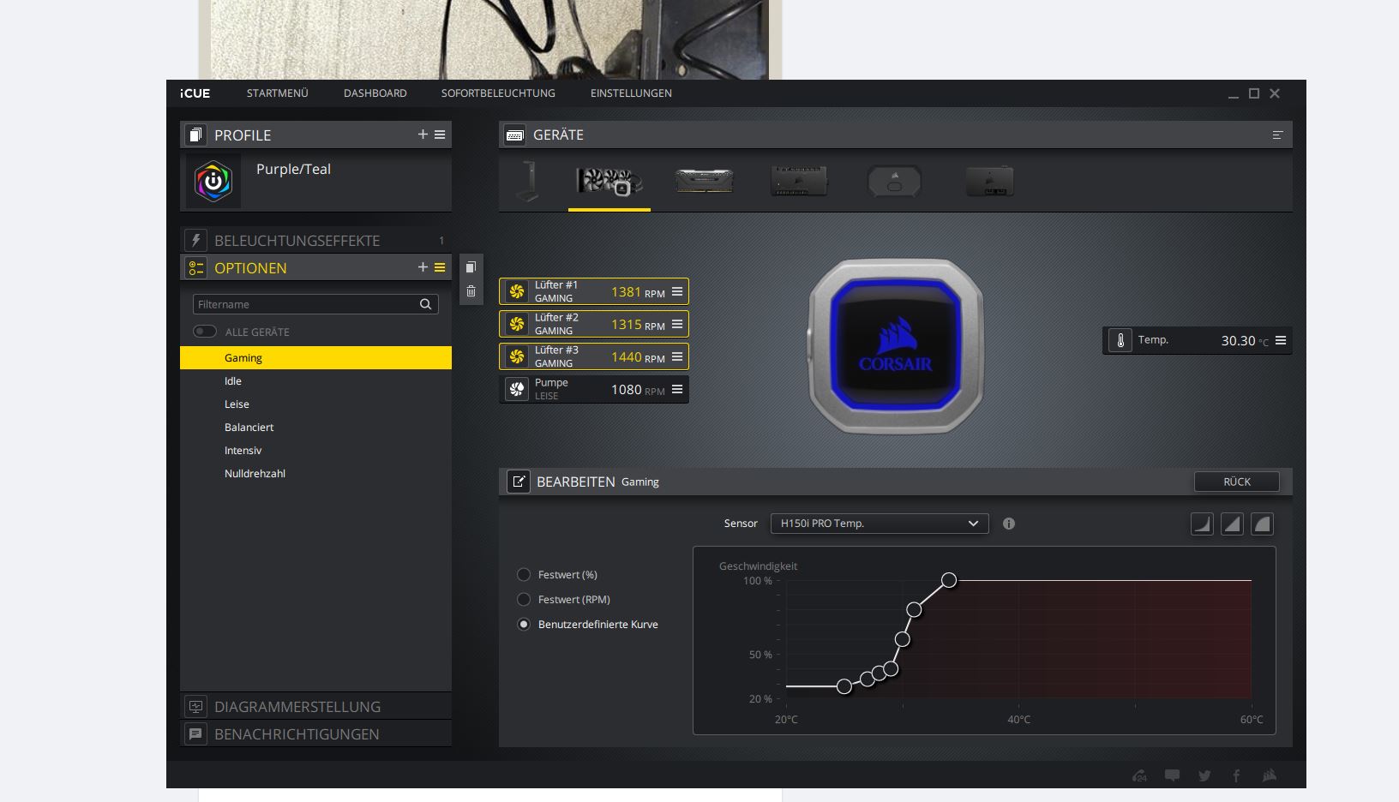1399x802 pixels.
Task: Select the Balanciert preset
Action: click(315, 428)
